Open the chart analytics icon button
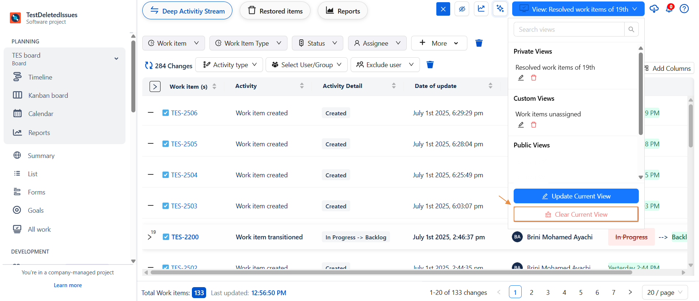The width and height of the screenshot is (699, 301). point(481,9)
